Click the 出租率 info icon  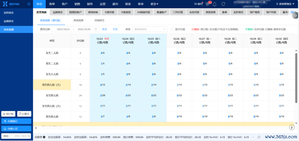(44, 137)
